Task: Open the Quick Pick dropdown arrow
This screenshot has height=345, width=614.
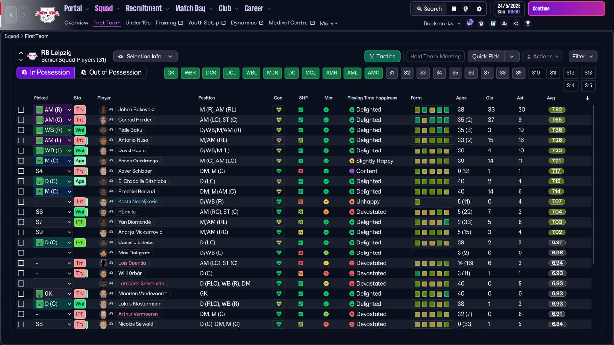Action: [x=512, y=57]
